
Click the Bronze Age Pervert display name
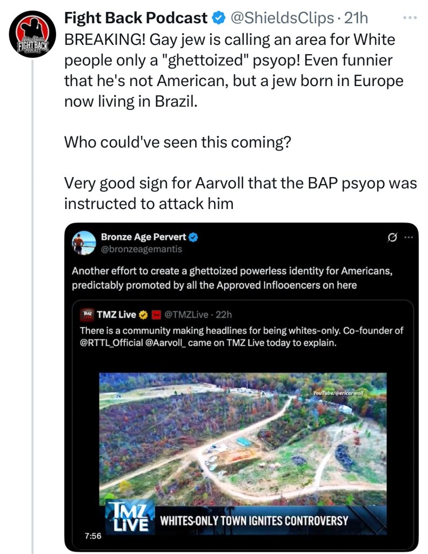click(143, 237)
